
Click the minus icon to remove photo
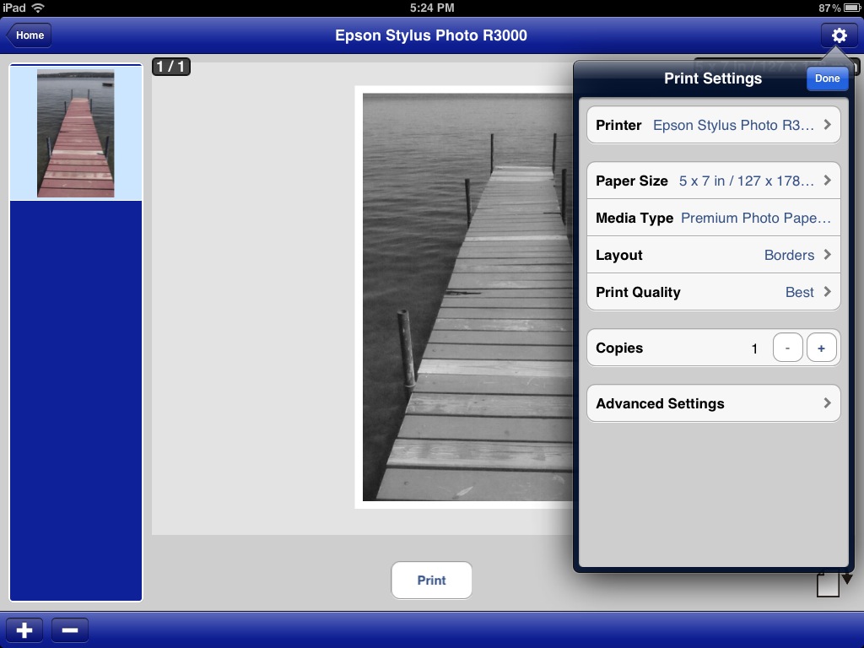[70, 630]
